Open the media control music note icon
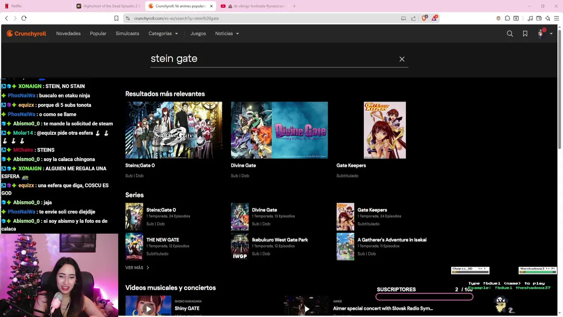Viewport: 563px width, 317px height. point(530,18)
